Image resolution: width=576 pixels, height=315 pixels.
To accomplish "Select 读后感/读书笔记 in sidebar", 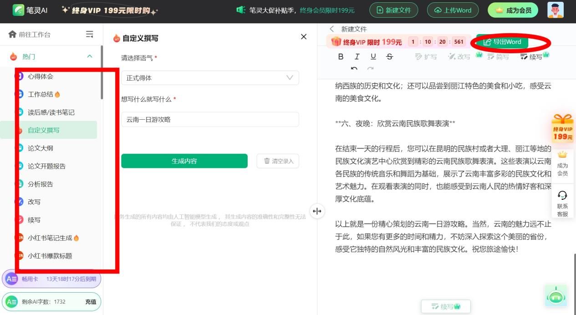I will click(x=51, y=112).
